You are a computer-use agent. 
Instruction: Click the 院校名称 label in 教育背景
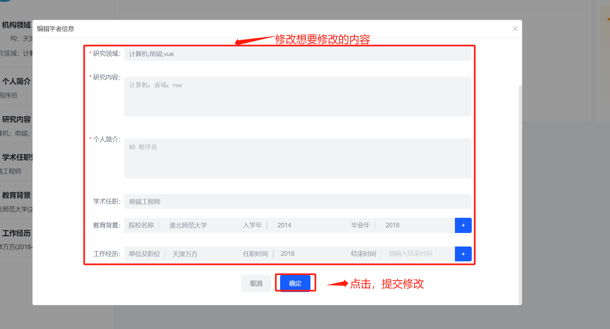[141, 225]
